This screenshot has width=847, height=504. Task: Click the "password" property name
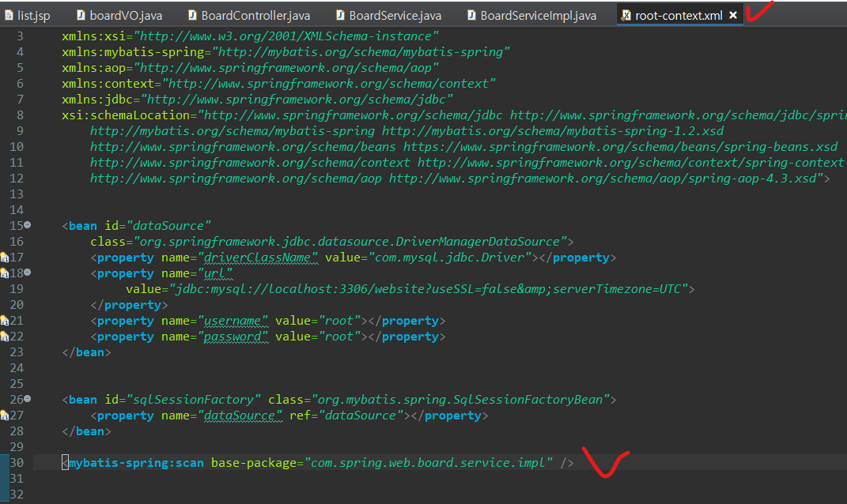[233, 337]
